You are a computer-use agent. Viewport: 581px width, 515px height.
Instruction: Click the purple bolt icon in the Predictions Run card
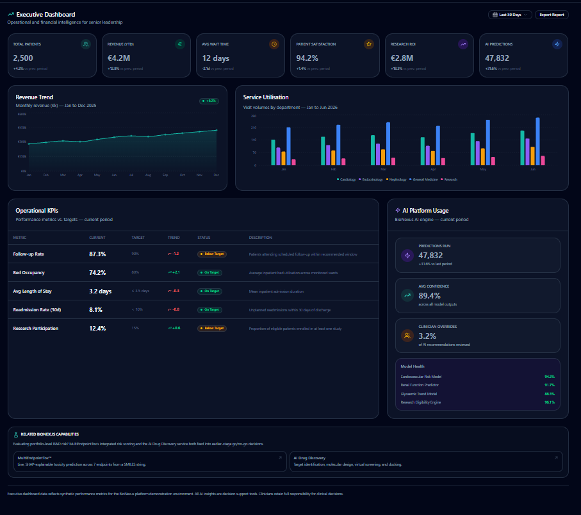tap(407, 256)
